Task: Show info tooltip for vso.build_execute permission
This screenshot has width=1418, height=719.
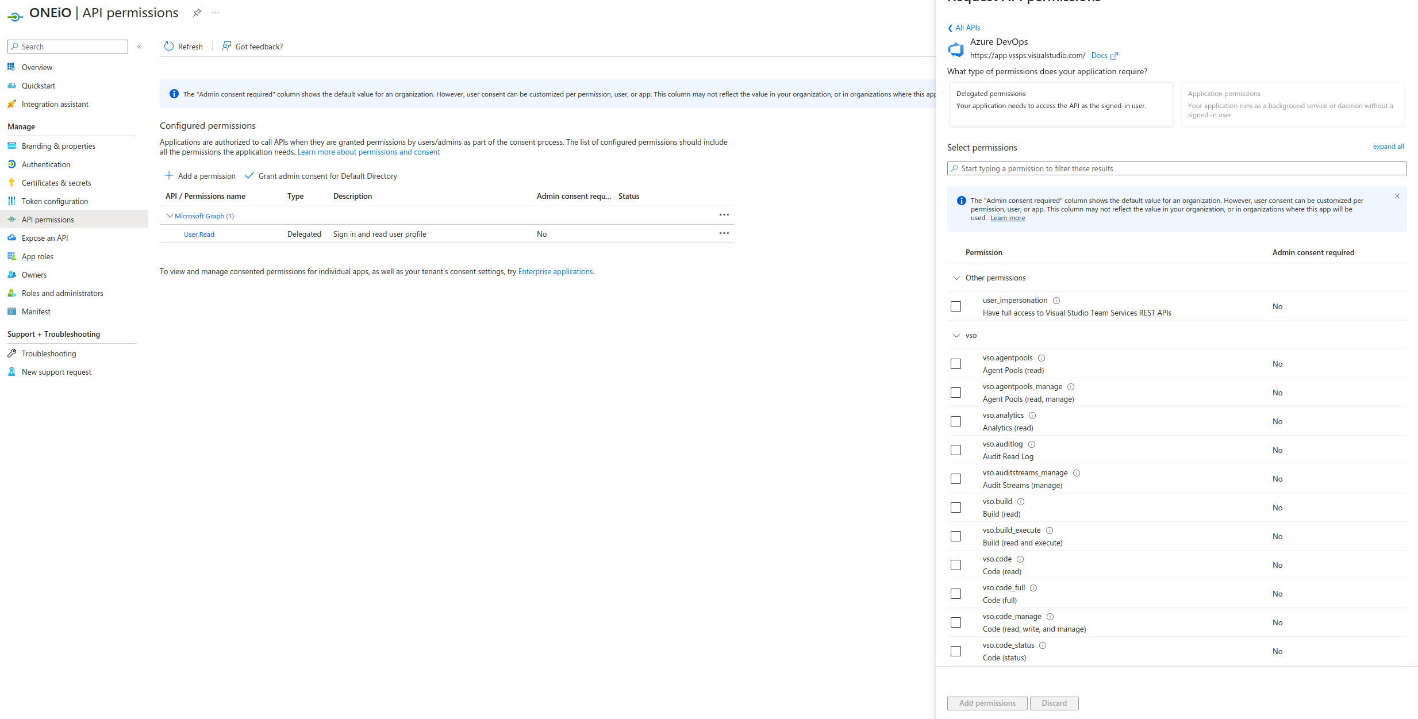Action: tap(1050, 530)
